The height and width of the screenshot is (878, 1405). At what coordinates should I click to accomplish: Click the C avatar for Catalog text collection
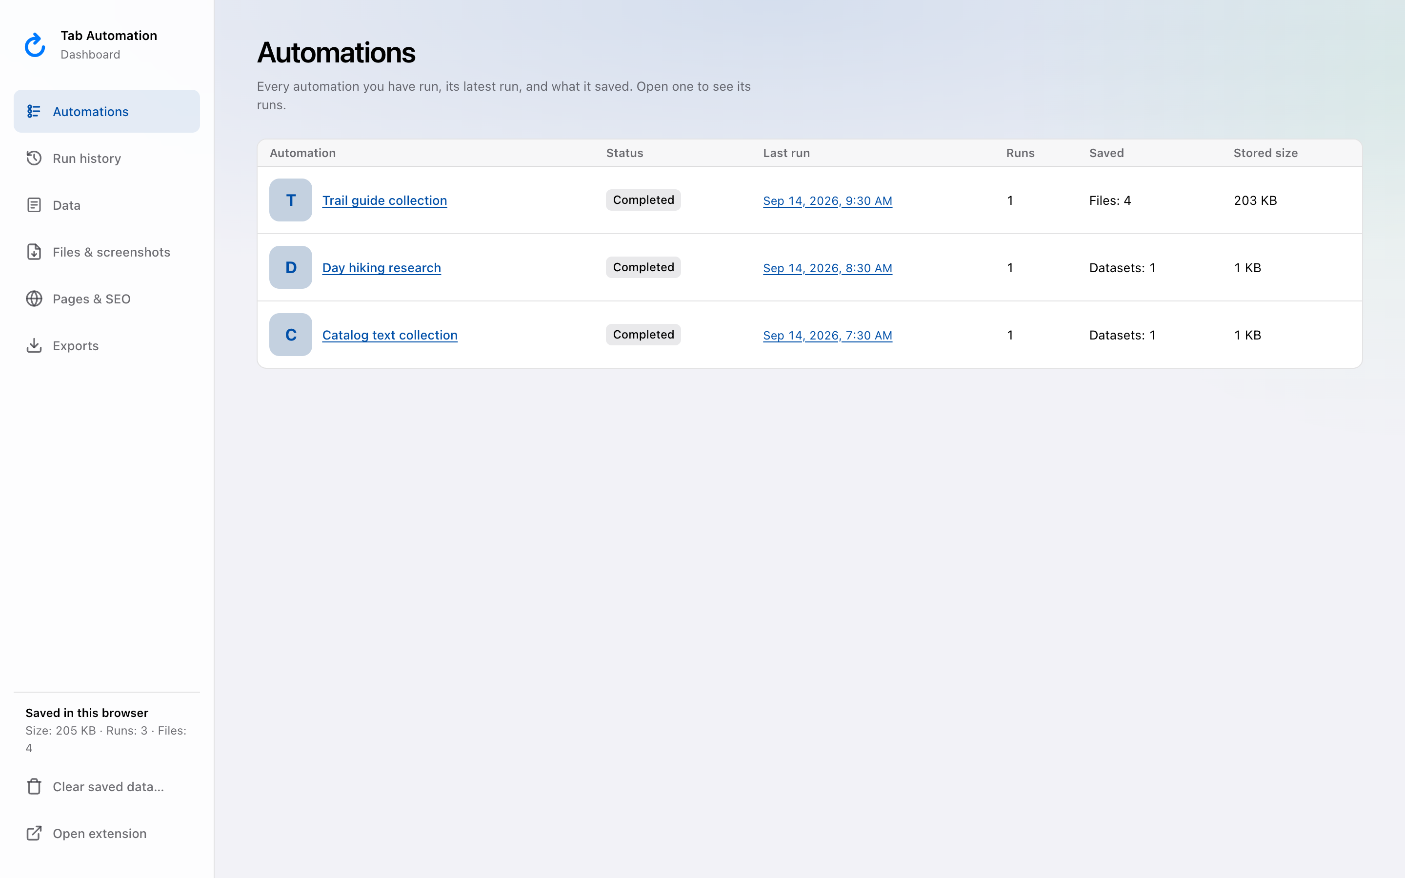(x=291, y=335)
